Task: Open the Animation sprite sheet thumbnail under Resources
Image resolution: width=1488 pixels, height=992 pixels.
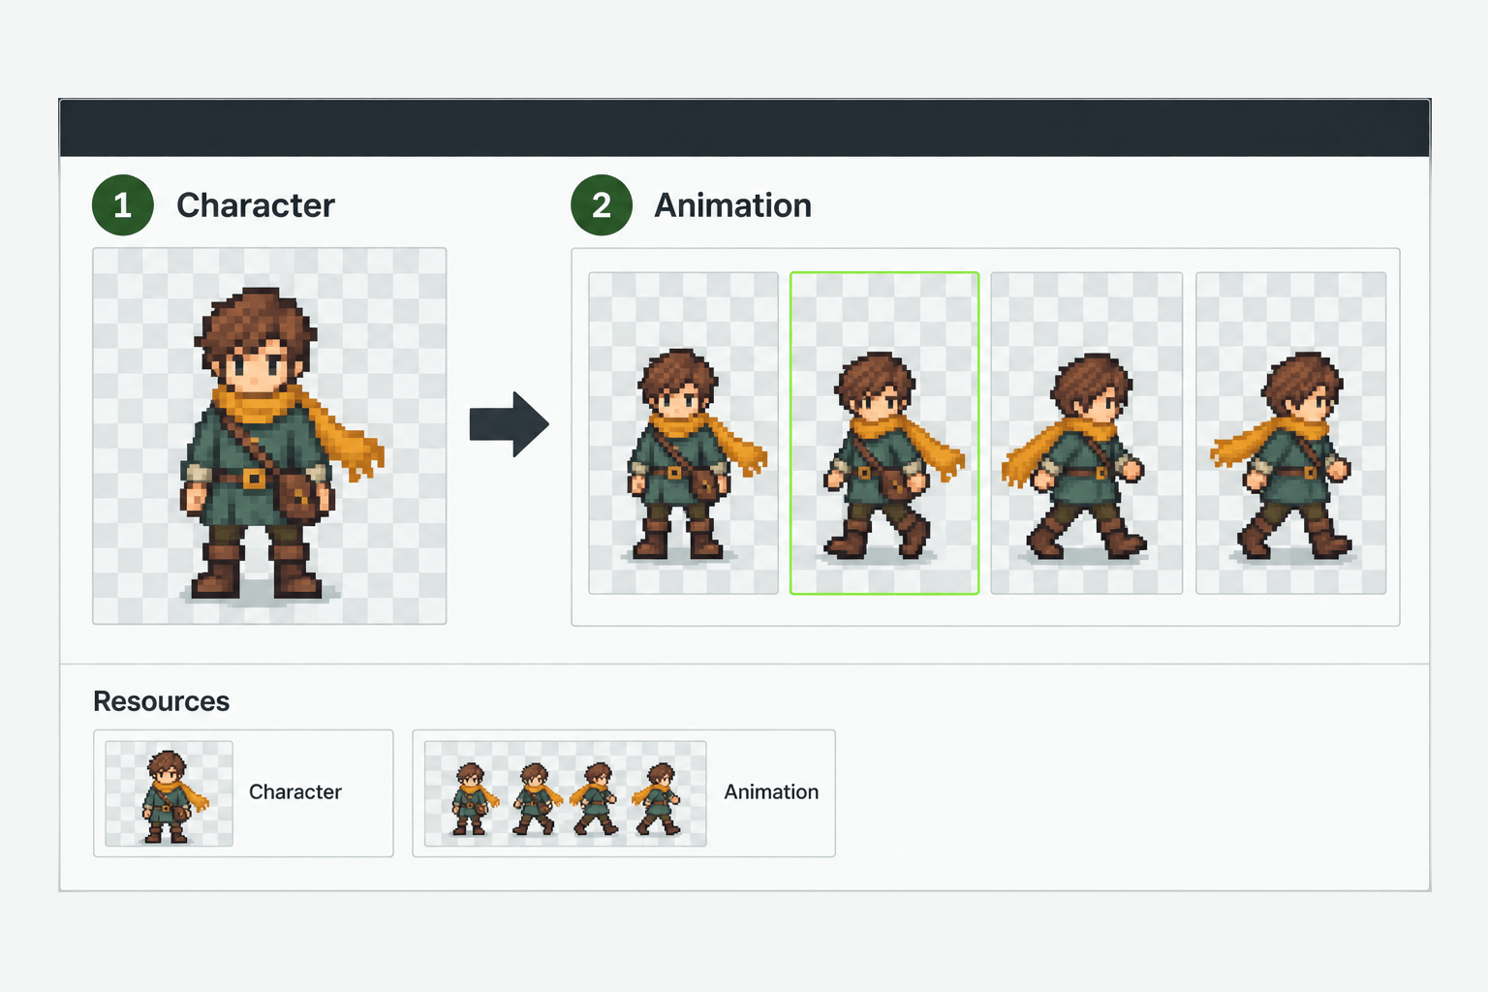Action: point(566,793)
